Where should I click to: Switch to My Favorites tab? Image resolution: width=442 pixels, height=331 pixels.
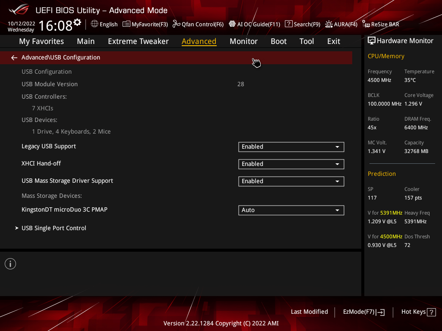point(41,41)
